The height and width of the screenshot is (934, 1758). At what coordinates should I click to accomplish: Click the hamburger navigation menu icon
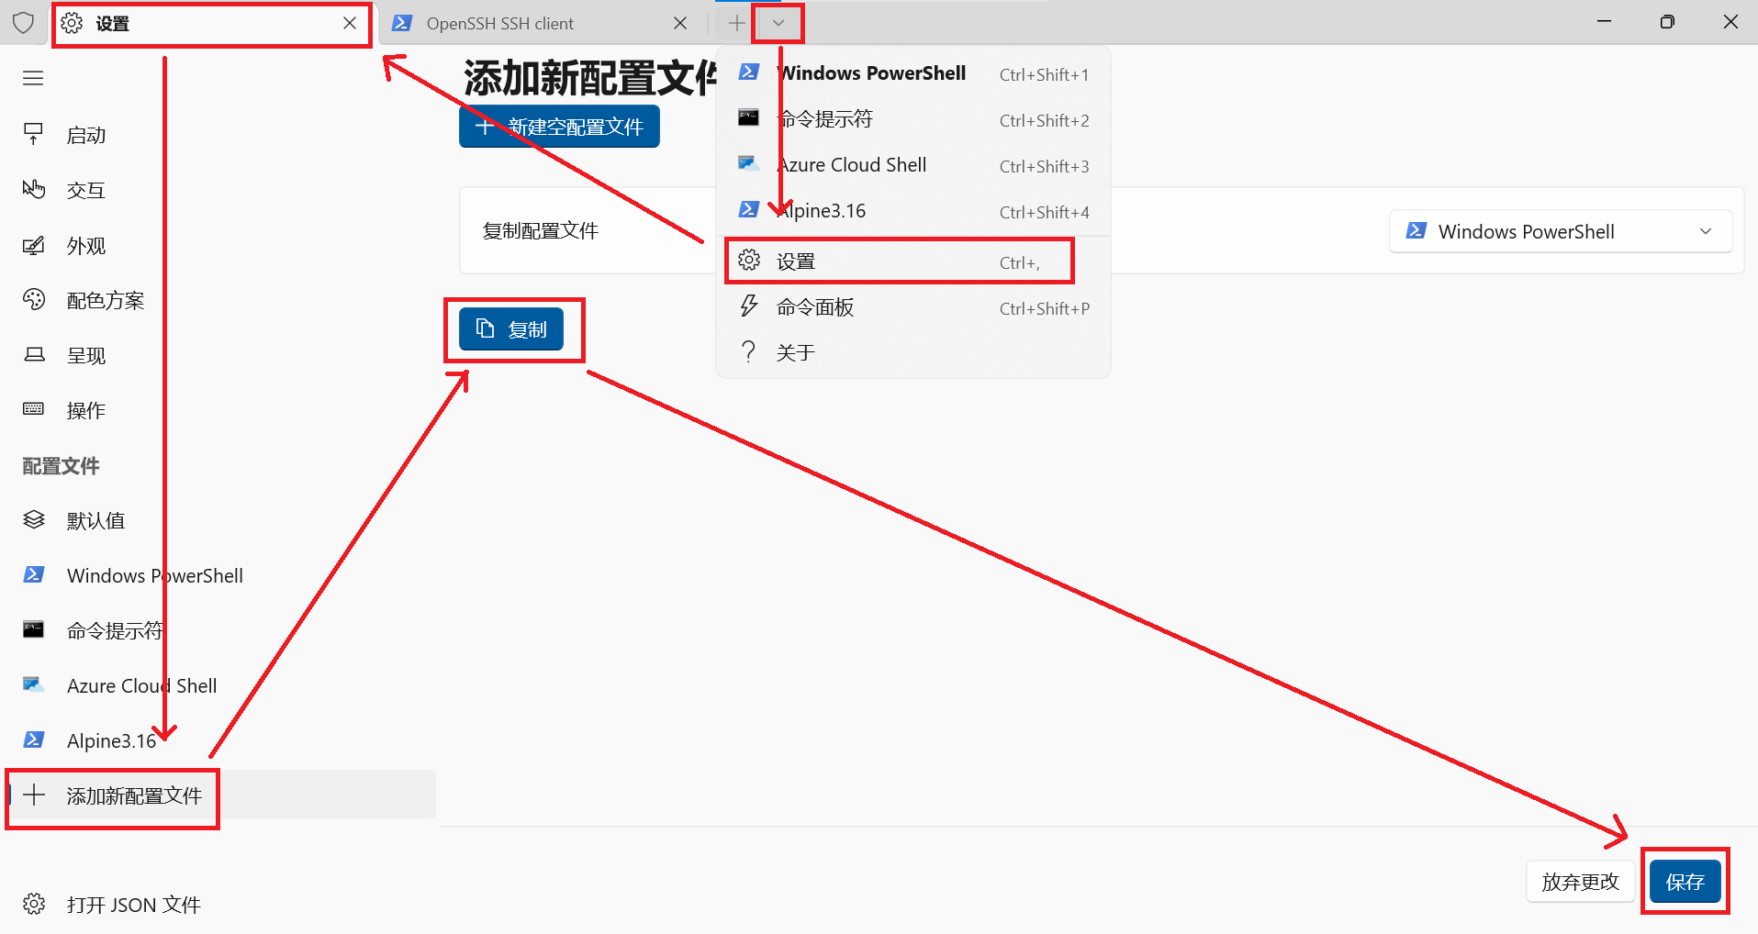[x=33, y=79]
